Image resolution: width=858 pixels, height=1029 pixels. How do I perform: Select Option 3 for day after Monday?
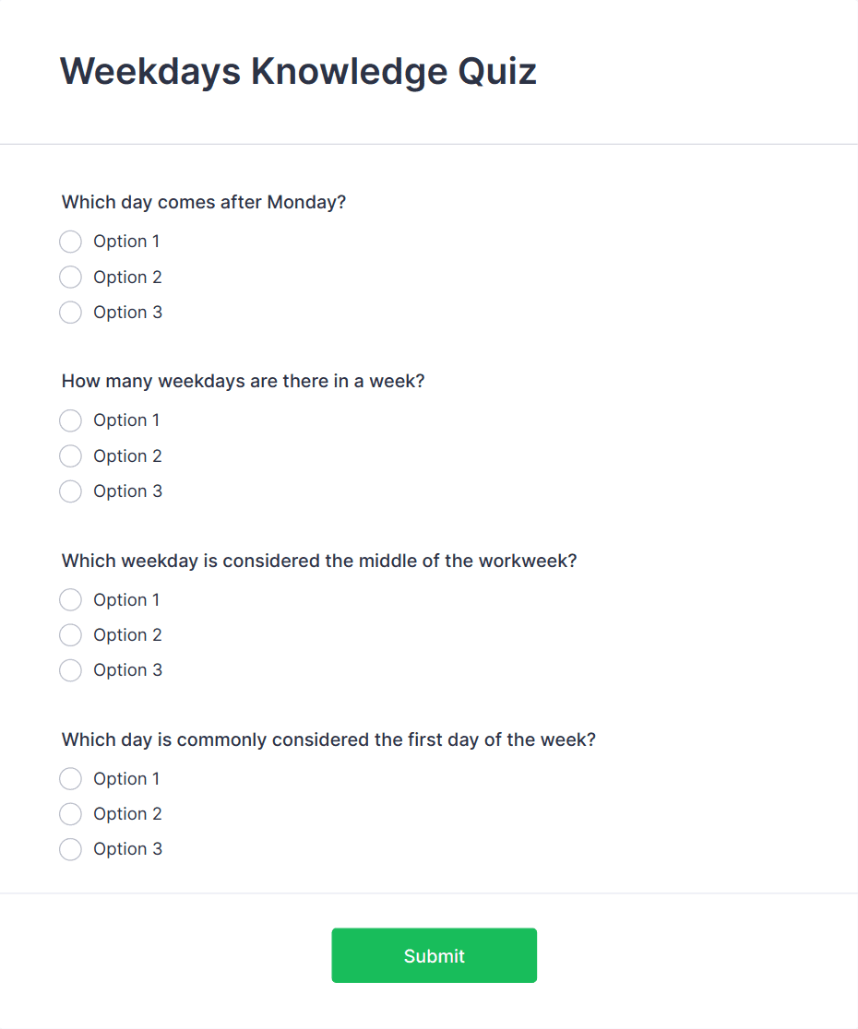pyautogui.click(x=70, y=313)
